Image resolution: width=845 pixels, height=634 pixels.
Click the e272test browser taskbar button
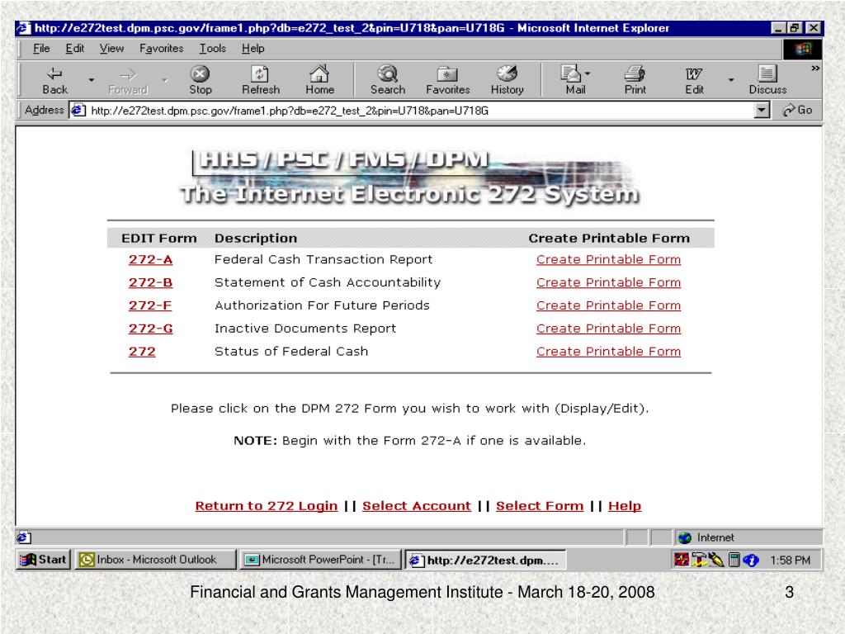(485, 561)
